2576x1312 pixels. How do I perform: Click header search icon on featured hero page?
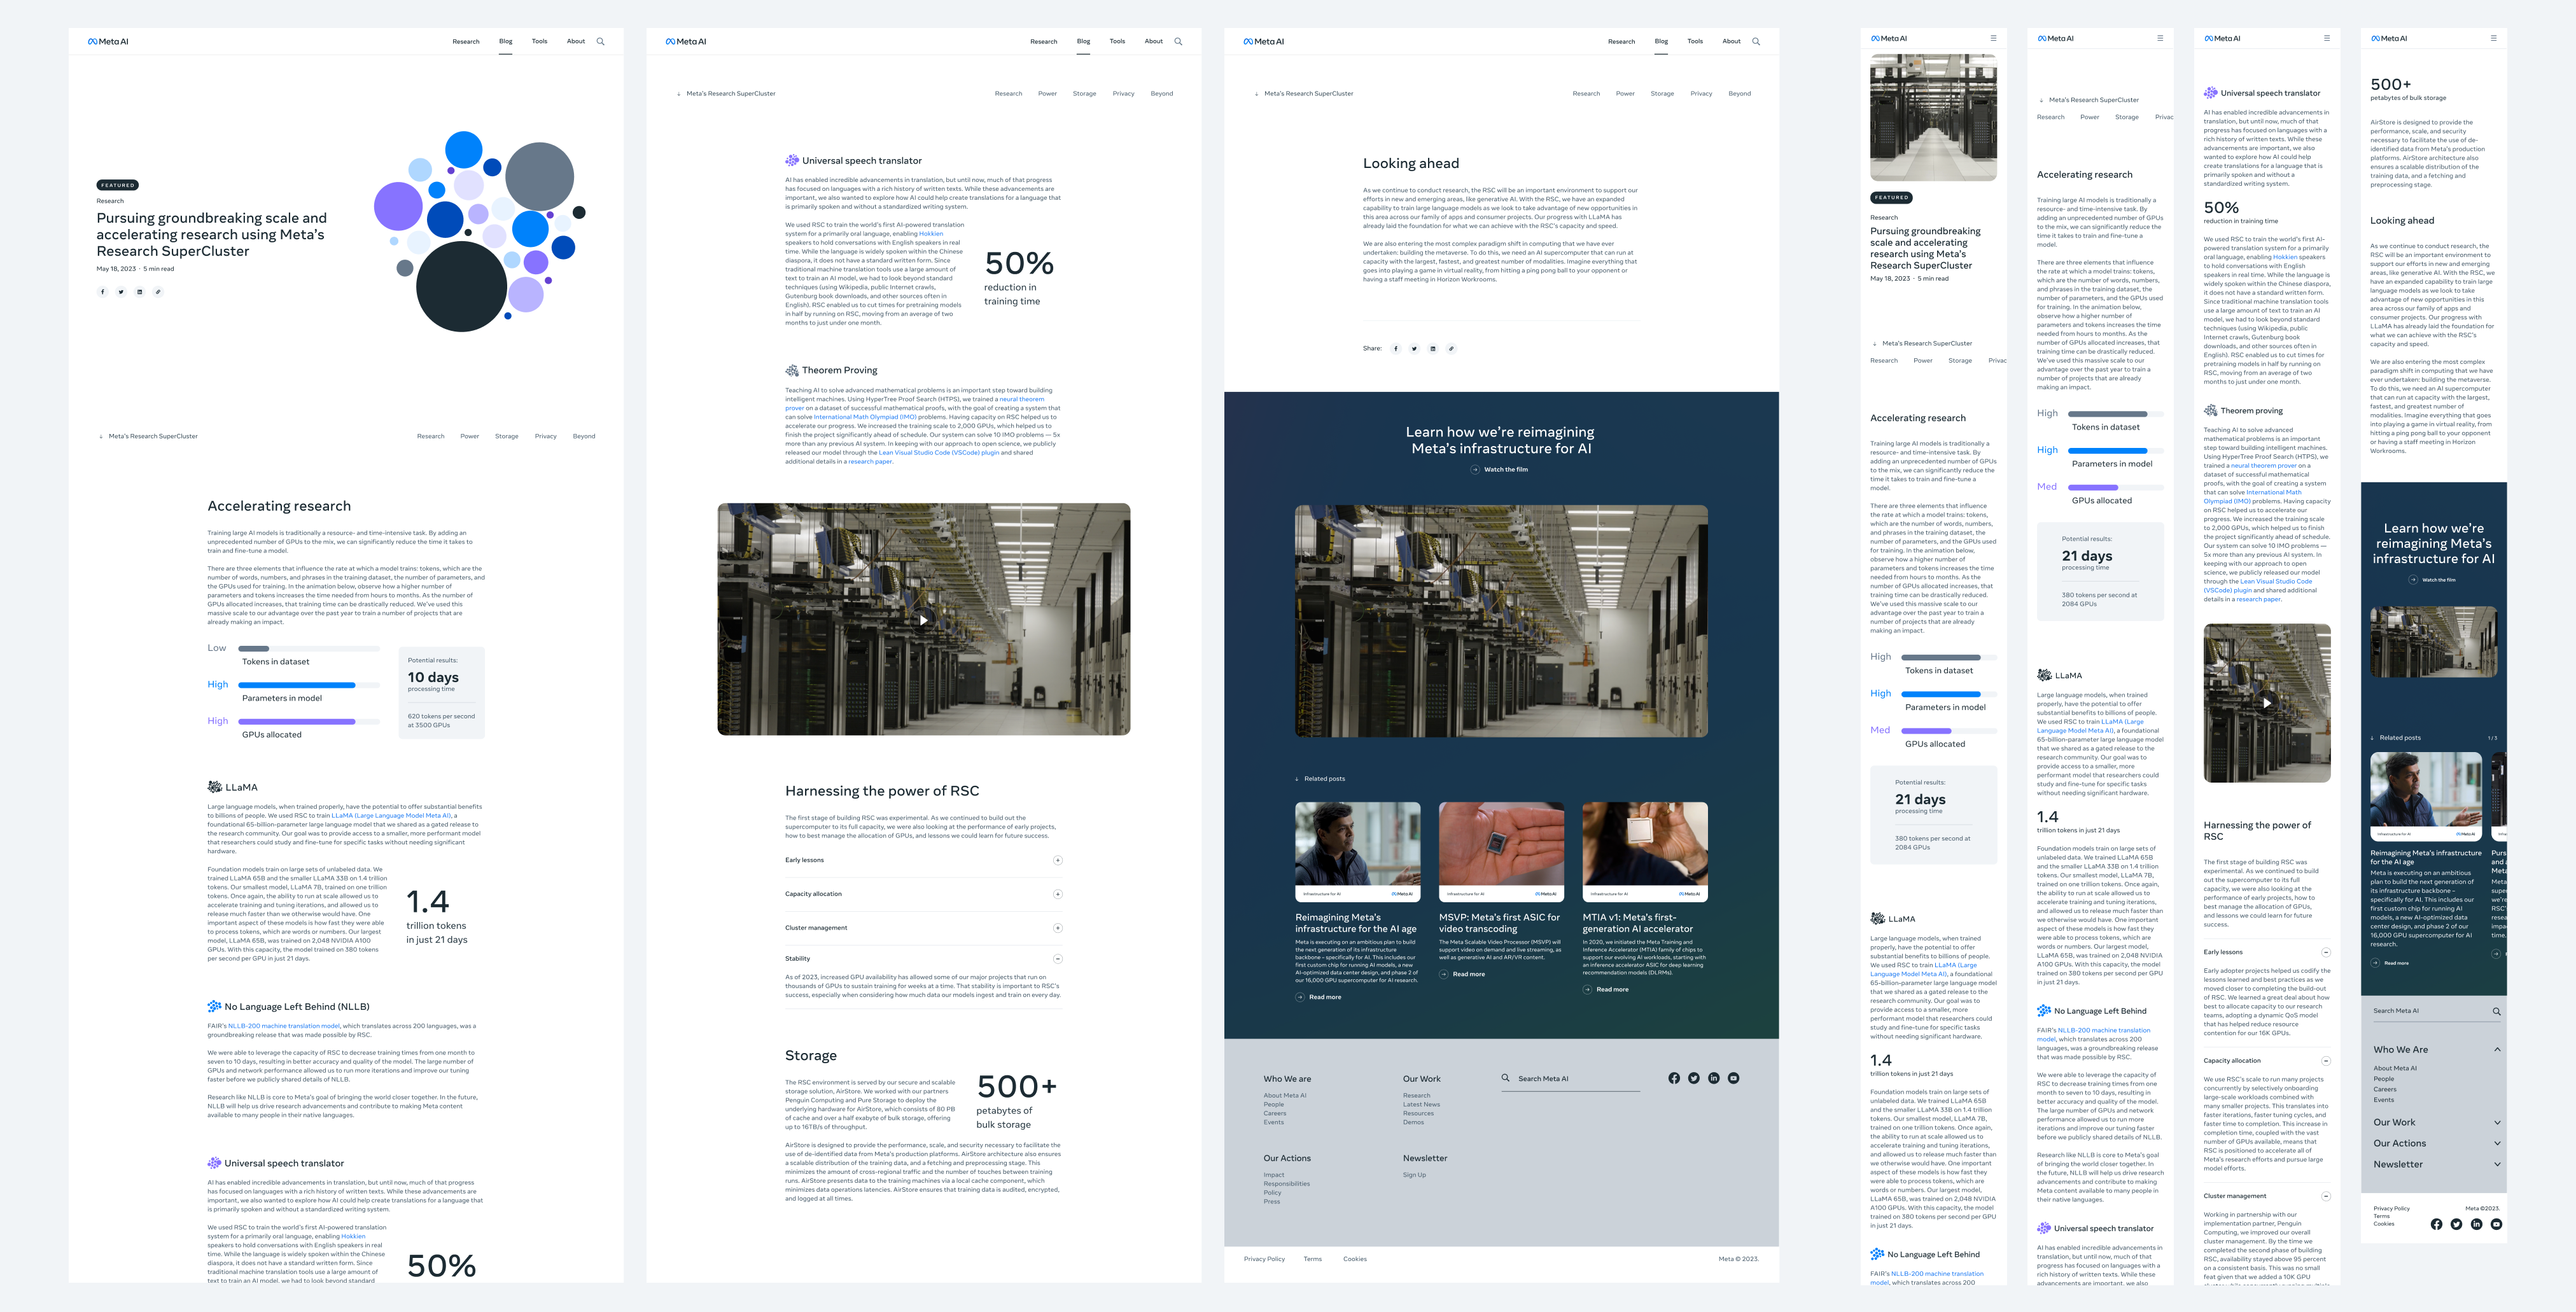point(600,42)
